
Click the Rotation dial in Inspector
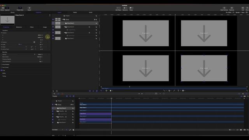tap(34, 42)
